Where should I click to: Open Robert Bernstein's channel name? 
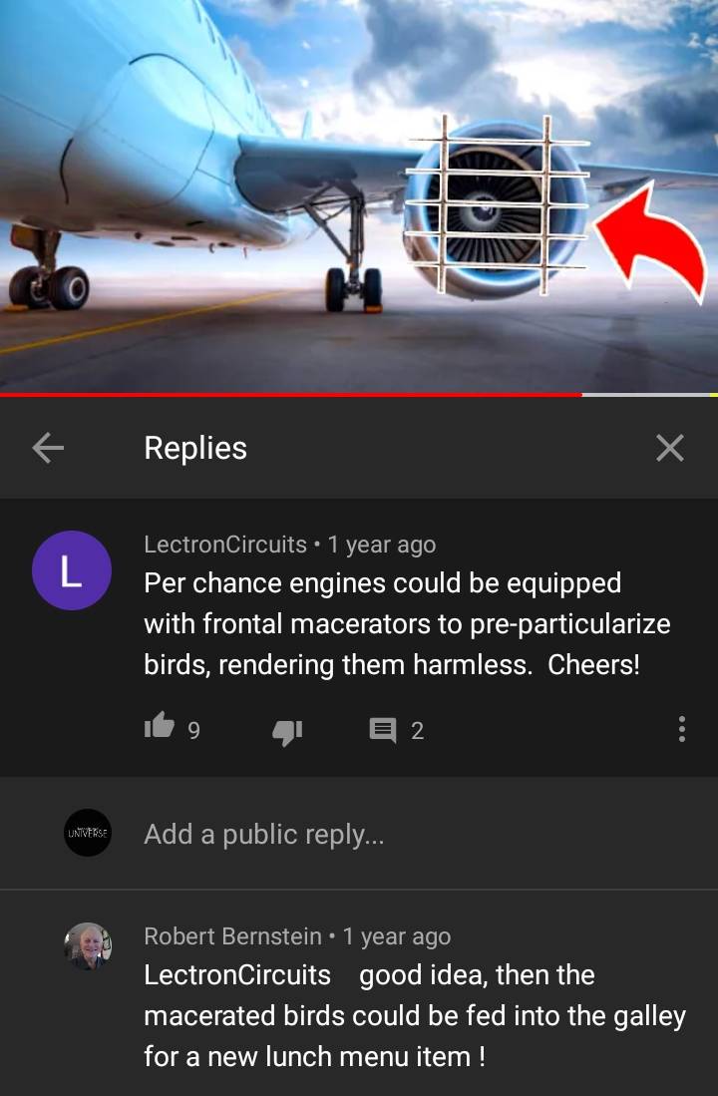coord(232,935)
